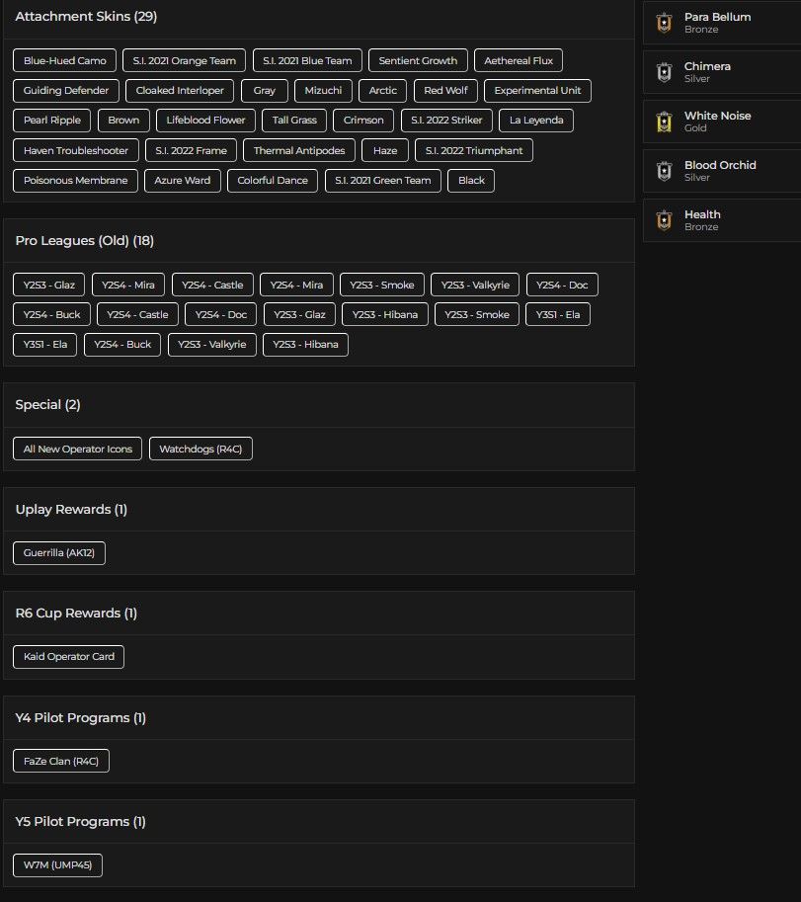801x902 pixels.
Task: Select the Sentient Growth attachment skin
Action: click(418, 60)
